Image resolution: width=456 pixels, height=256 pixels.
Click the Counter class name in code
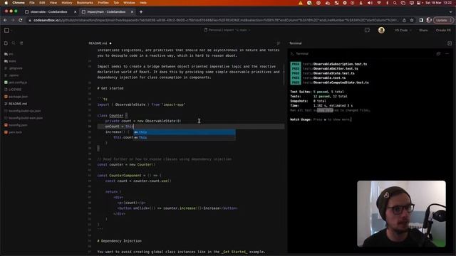tap(116, 115)
